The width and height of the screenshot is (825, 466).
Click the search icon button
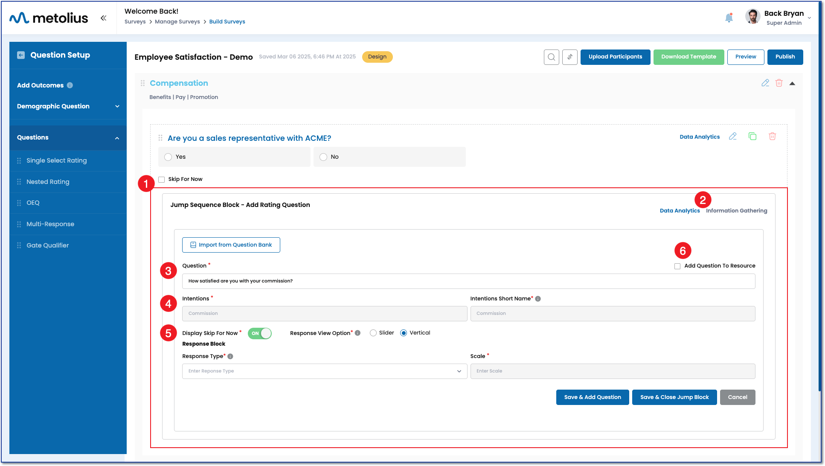[x=551, y=57]
